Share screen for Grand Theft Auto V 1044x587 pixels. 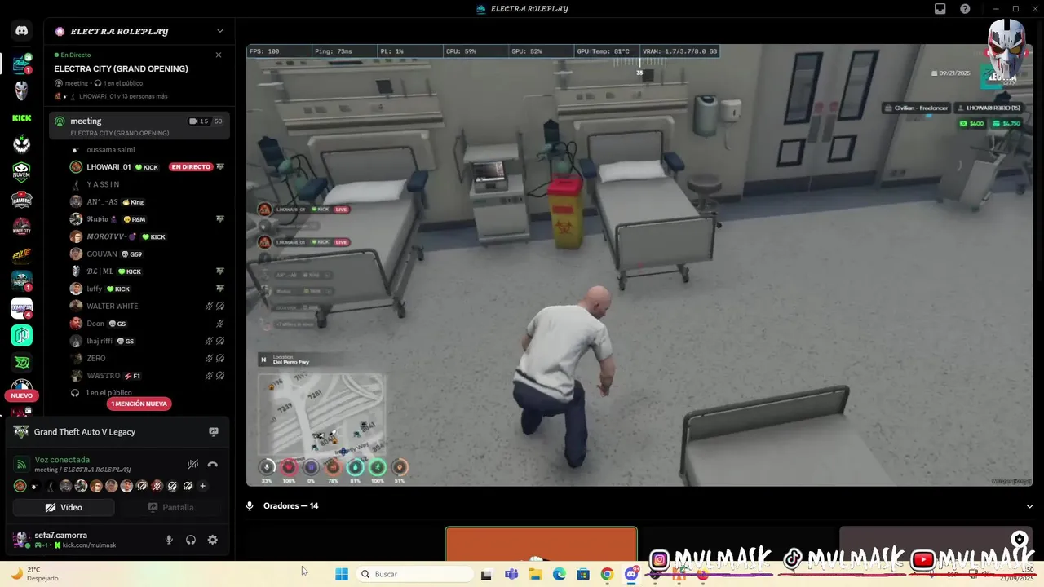pos(214,432)
